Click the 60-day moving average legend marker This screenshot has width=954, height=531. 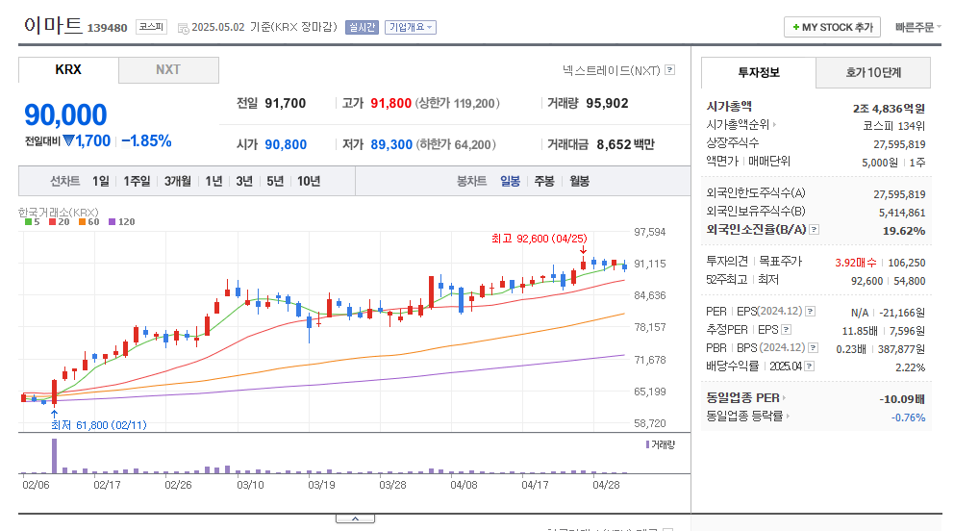tap(82, 222)
